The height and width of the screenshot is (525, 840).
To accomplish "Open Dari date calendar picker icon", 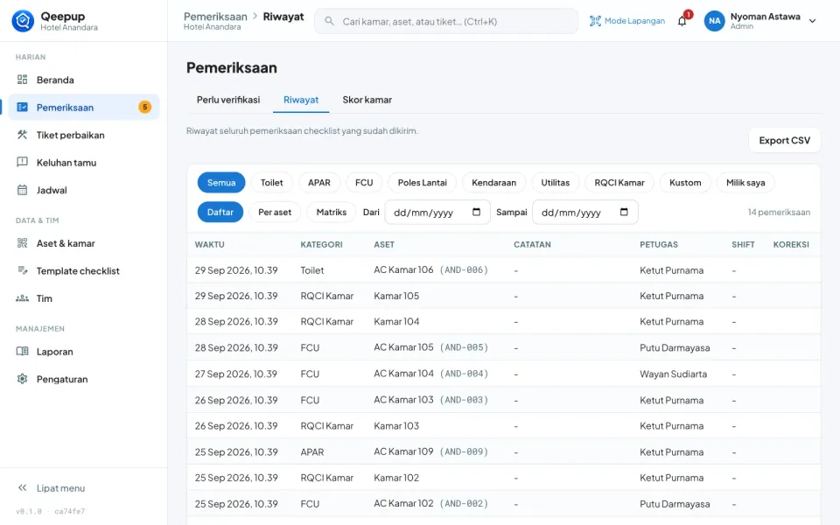I will [476, 212].
